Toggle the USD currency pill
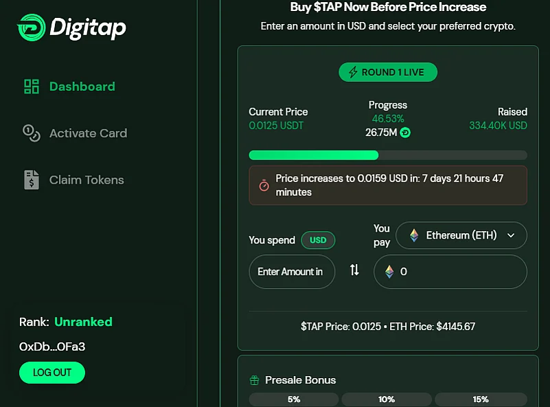The width and height of the screenshot is (550, 407). (318, 240)
